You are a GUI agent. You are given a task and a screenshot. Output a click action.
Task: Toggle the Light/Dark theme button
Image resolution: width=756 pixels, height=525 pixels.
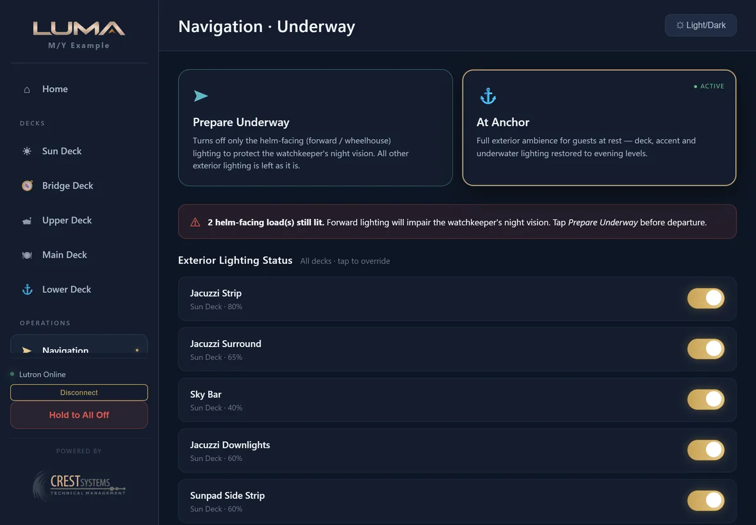(700, 25)
